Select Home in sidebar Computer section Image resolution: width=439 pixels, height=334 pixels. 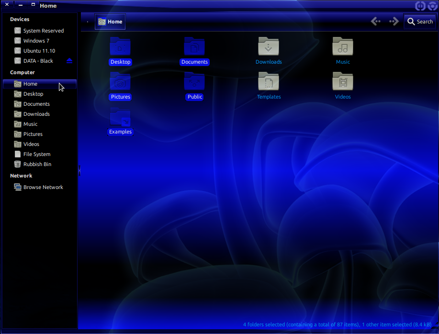pos(39,84)
